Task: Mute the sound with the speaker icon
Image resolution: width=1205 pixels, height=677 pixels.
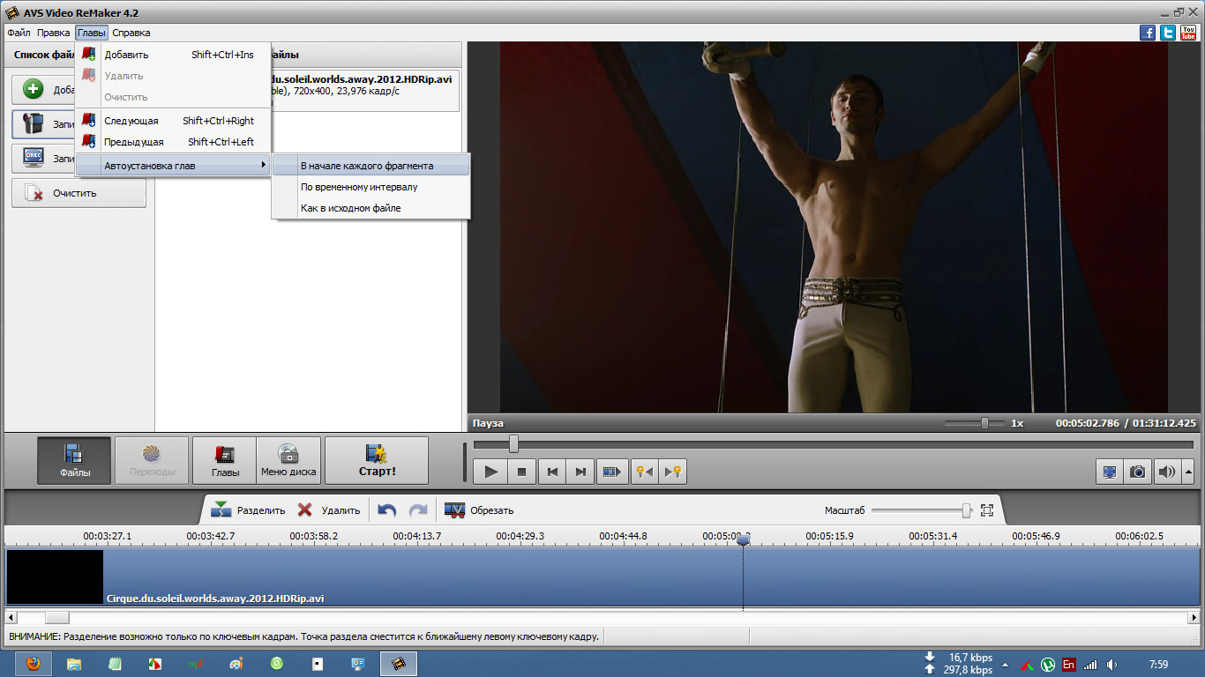Action: coord(1166,472)
